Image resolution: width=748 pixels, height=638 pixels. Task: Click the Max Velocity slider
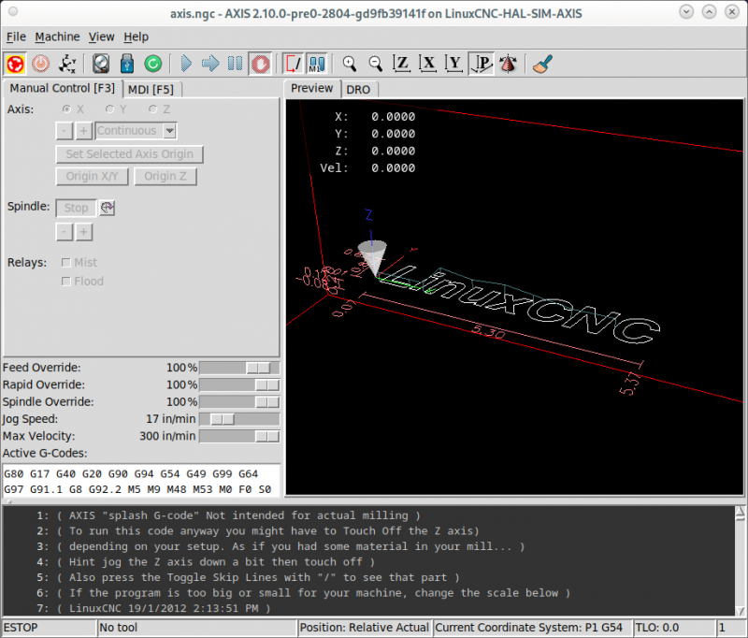coord(239,436)
